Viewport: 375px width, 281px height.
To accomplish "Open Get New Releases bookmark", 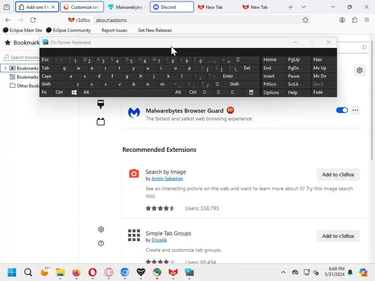I will [155, 30].
